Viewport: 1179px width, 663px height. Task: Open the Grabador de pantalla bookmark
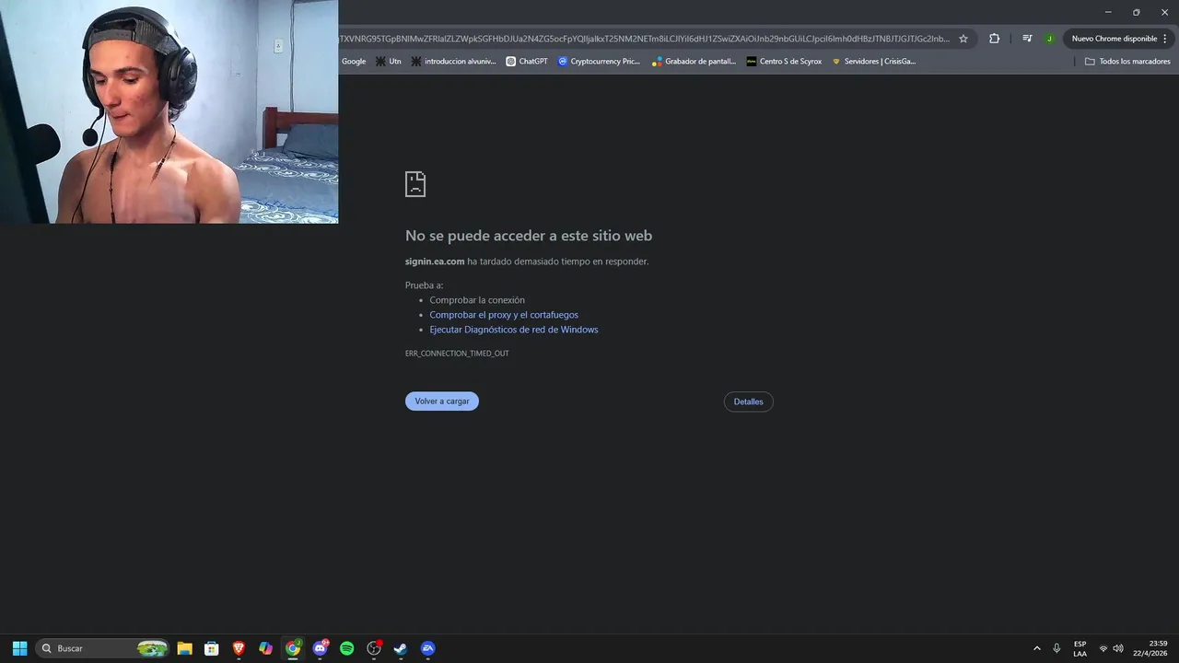tap(695, 62)
